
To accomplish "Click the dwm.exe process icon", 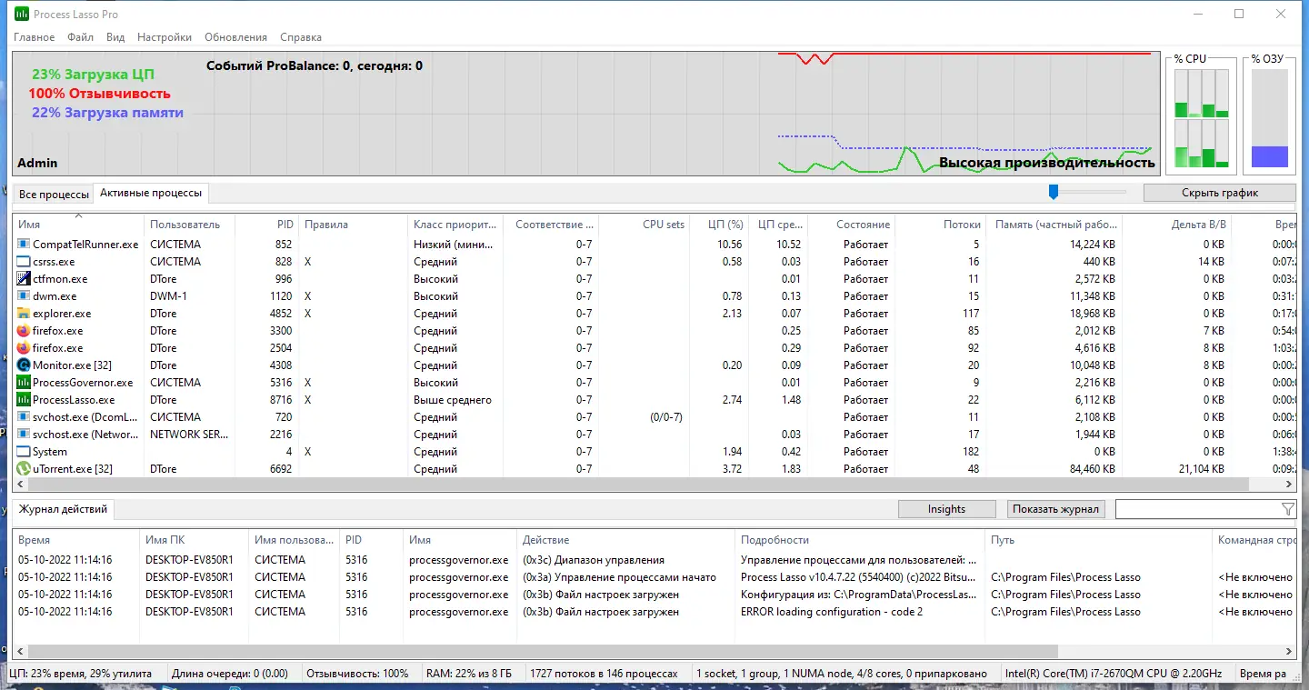I will 24,296.
